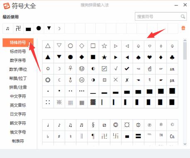Open the 俄文字母 category
Image resolution: width=190 pixels, height=158 pixels.
tap(18, 132)
